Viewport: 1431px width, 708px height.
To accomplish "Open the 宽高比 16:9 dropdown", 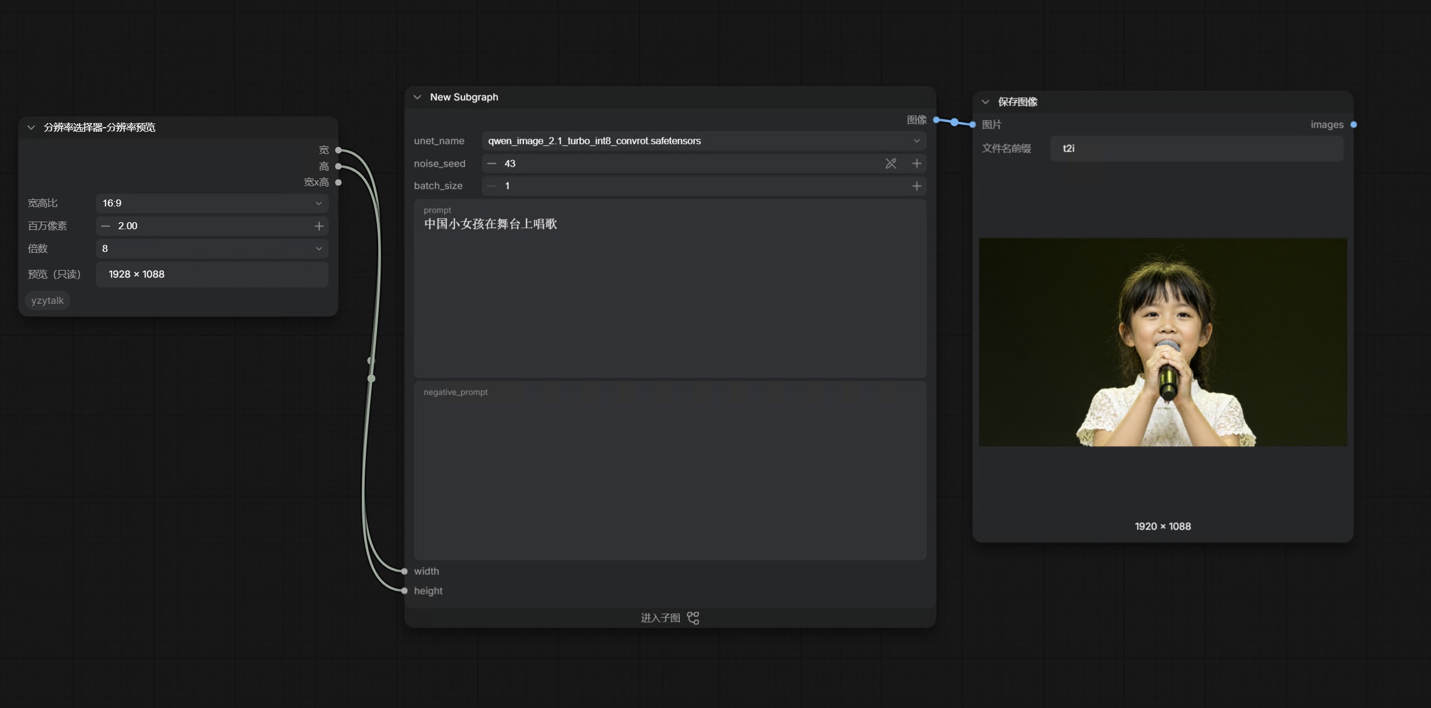I will tap(212, 203).
